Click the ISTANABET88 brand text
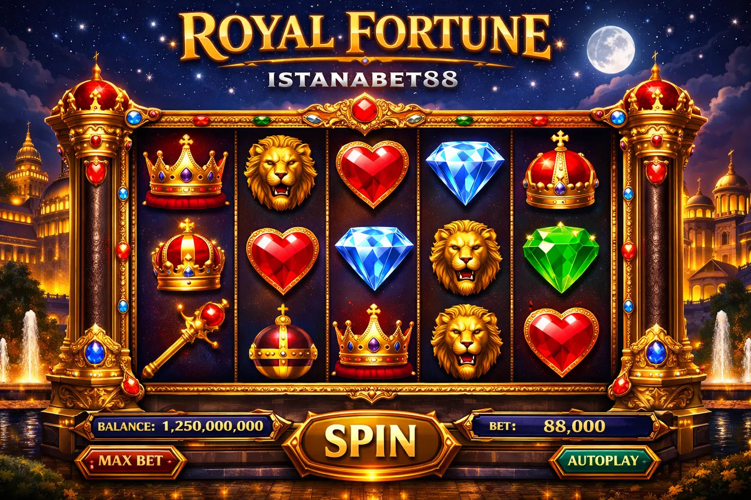 pos(362,79)
